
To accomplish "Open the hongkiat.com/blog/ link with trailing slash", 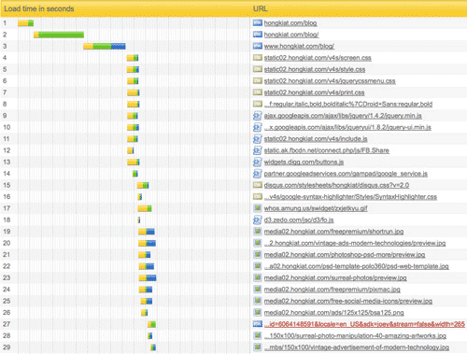I will coord(291,35).
